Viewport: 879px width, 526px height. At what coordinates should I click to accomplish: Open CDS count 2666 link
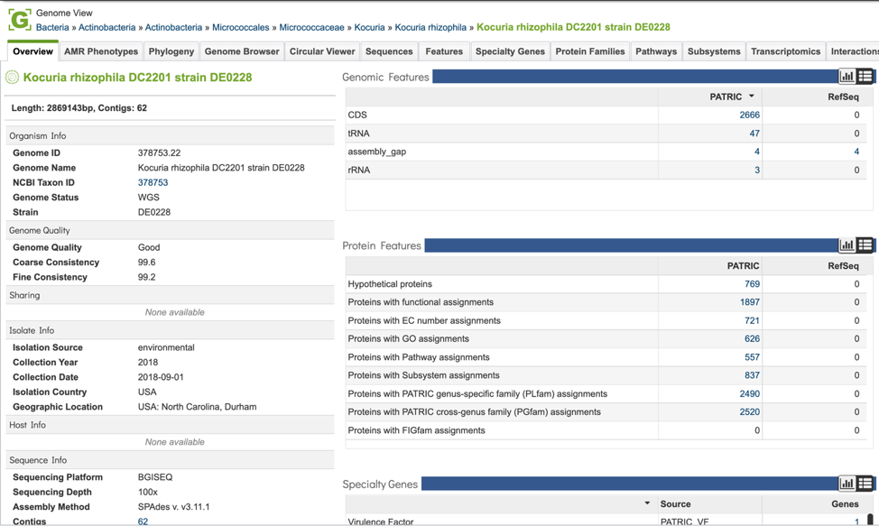(750, 115)
